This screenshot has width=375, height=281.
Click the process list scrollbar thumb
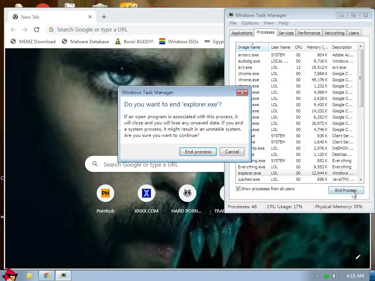click(x=361, y=78)
